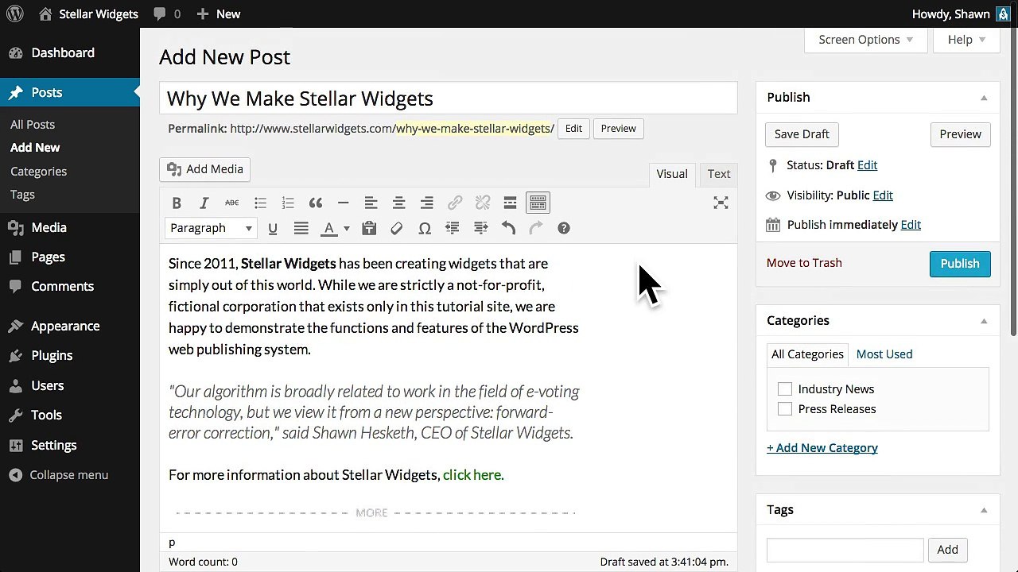Click the Move to Trash link
The height and width of the screenshot is (572, 1018).
[804, 263]
